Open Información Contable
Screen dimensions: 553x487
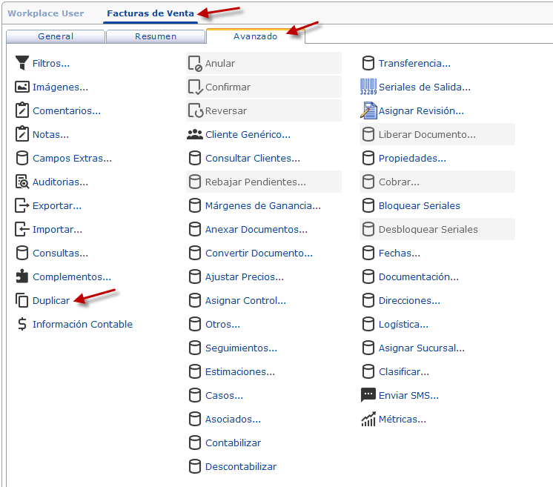[82, 324]
